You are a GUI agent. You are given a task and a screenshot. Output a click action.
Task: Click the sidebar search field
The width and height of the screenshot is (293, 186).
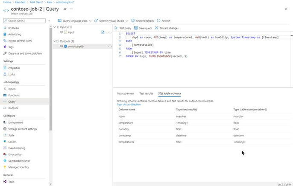24,20
